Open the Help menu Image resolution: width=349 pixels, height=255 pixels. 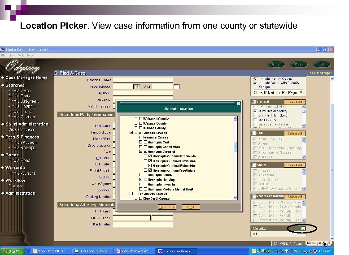(30, 56)
